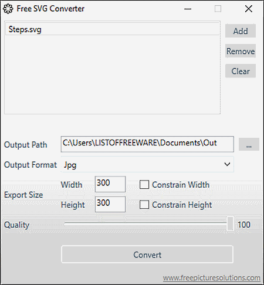Close the Free SVG Converter window
The image size is (264, 285).
pyautogui.click(x=249, y=9)
